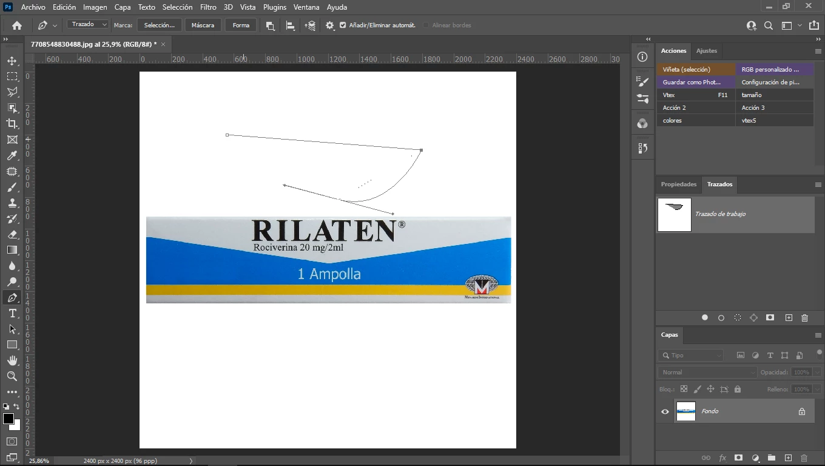Image resolution: width=825 pixels, height=466 pixels.
Task: Select the Object Selection tool
Action: point(12,108)
